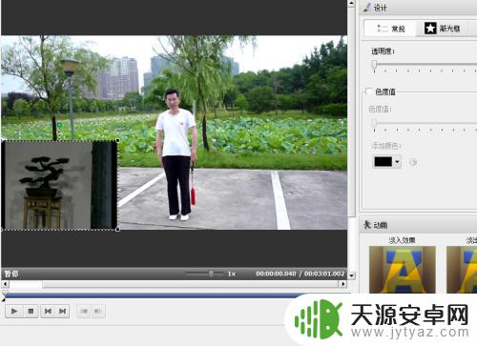Click the 设计 panel header pen icon
This screenshot has width=477, height=346.
click(367, 8)
